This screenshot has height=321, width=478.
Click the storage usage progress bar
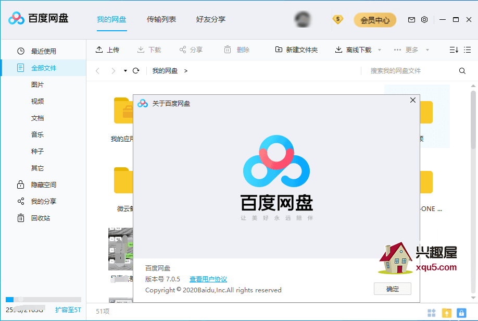44,299
